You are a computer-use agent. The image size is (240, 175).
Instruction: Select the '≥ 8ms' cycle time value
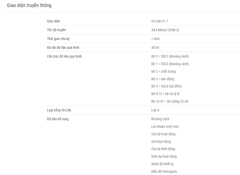(x=155, y=39)
